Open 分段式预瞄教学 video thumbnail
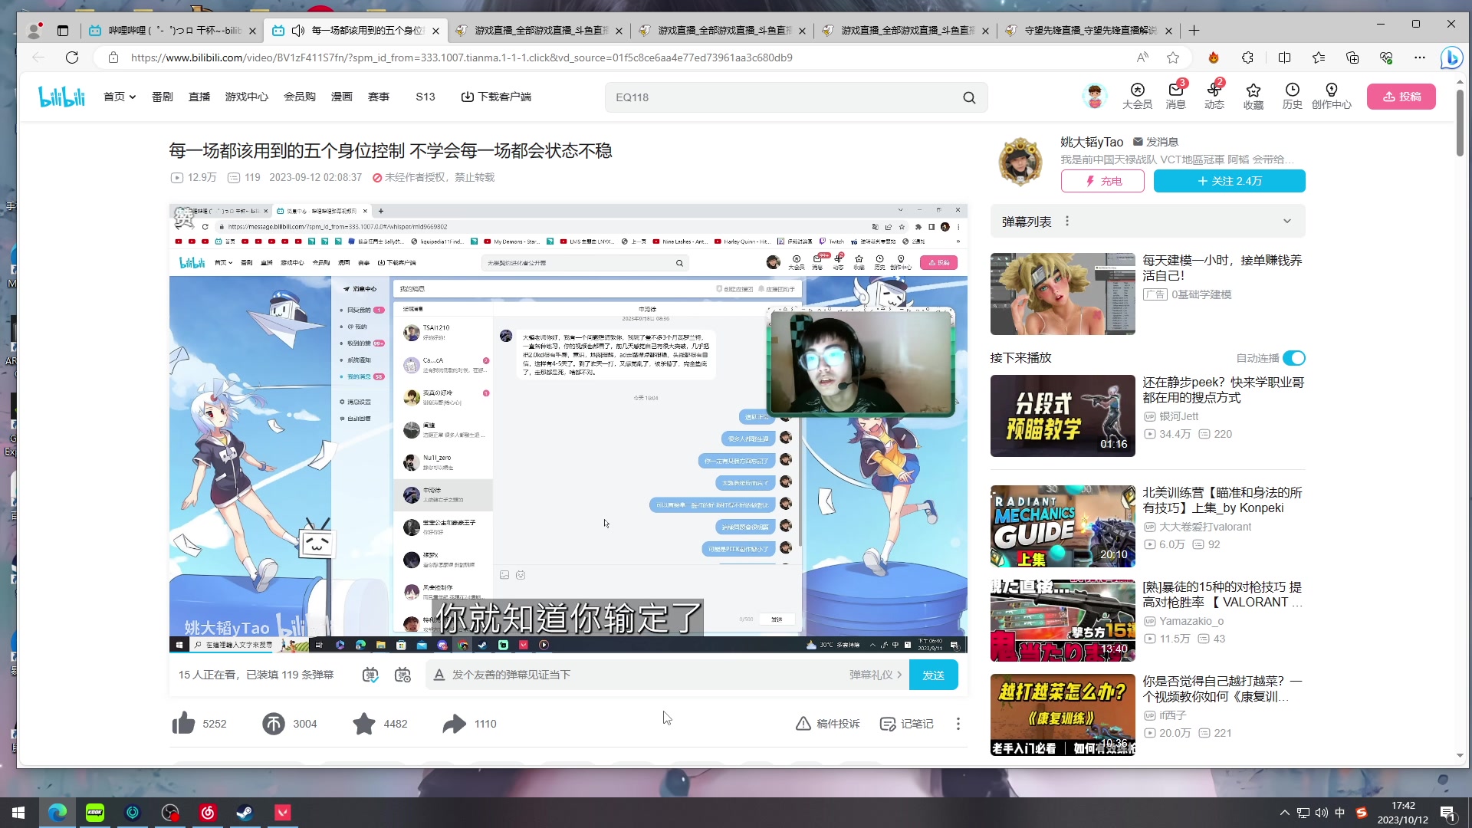 coord(1063,416)
